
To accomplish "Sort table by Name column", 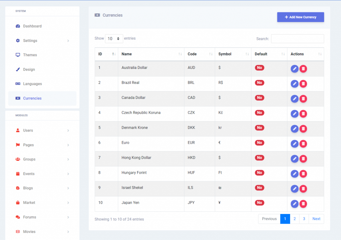I will 151,54.
